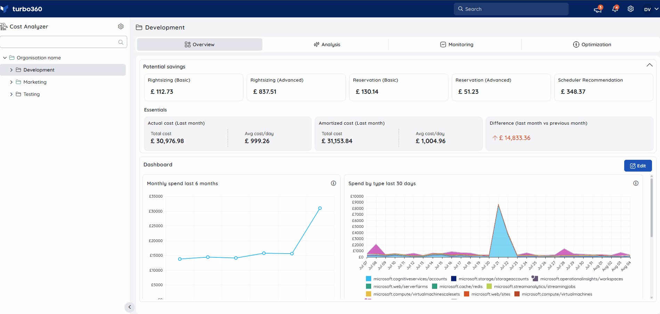Open the announcements megaphone icon
This screenshot has width=660, height=314.
click(598, 9)
